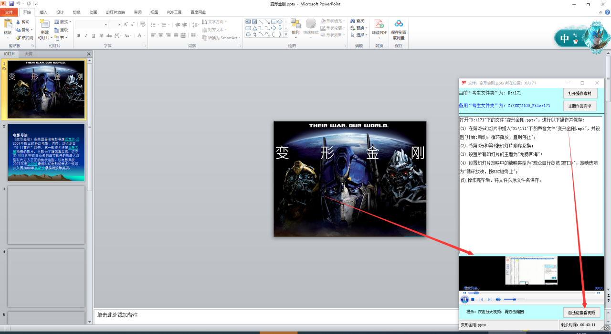Pause the video with pause button
Image resolution: width=611 pixels, height=334 pixels.
[x=464, y=300]
